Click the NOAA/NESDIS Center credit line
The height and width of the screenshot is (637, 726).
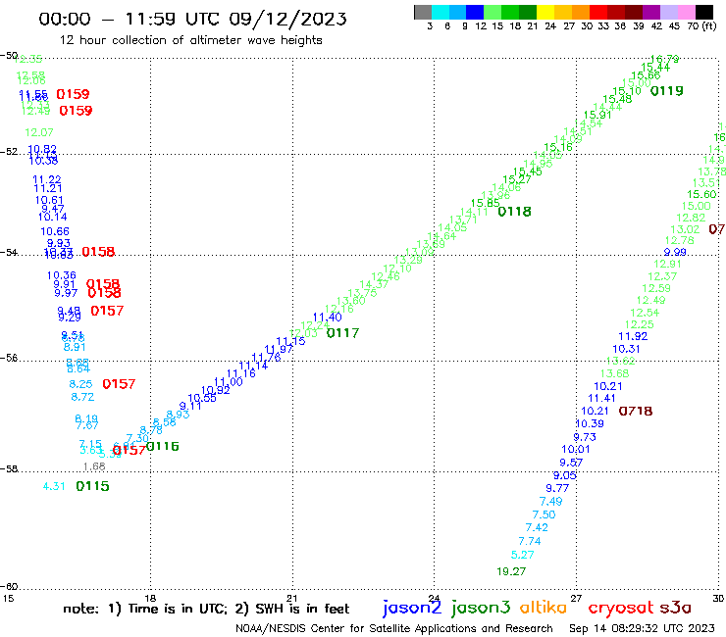[394, 628]
